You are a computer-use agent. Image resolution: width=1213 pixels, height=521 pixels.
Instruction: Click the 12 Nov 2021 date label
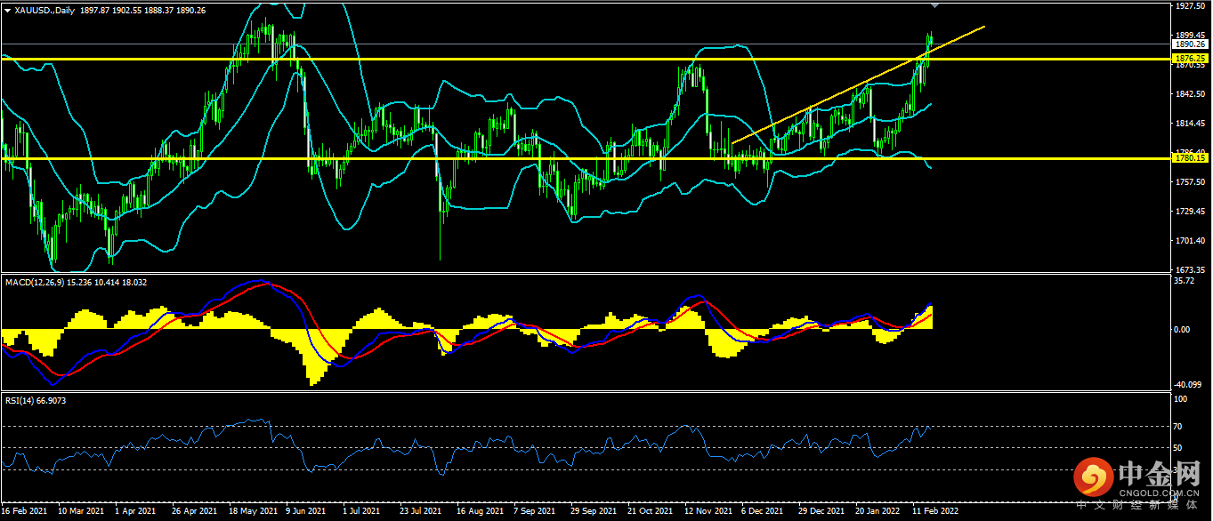pyautogui.click(x=707, y=511)
